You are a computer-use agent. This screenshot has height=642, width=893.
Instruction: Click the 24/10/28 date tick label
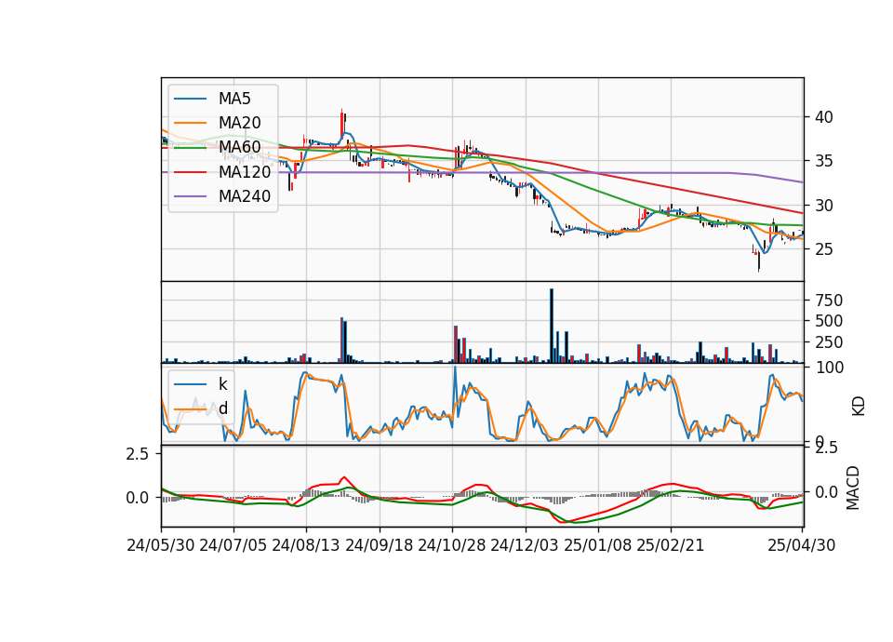click(x=452, y=545)
